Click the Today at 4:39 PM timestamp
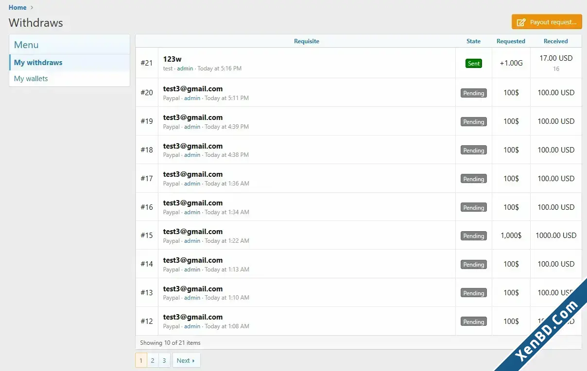 tap(226, 127)
